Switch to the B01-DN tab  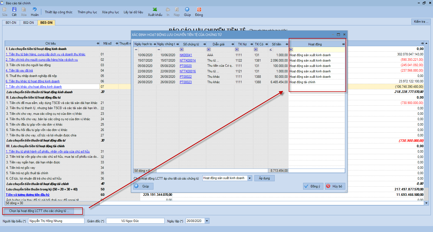point(11,23)
